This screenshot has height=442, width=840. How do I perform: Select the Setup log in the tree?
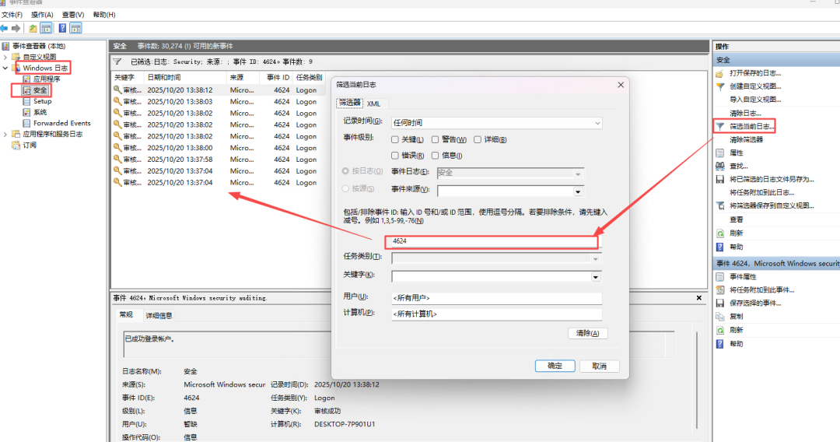42,101
